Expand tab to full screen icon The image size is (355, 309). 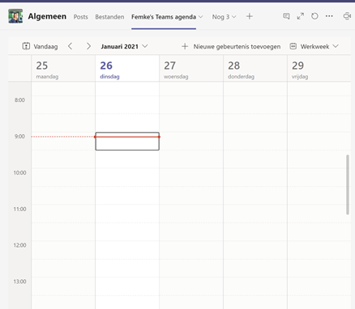[301, 16]
